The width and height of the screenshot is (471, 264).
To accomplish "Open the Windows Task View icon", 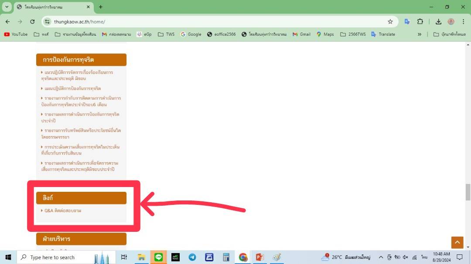I will pyautogui.click(x=124, y=257).
